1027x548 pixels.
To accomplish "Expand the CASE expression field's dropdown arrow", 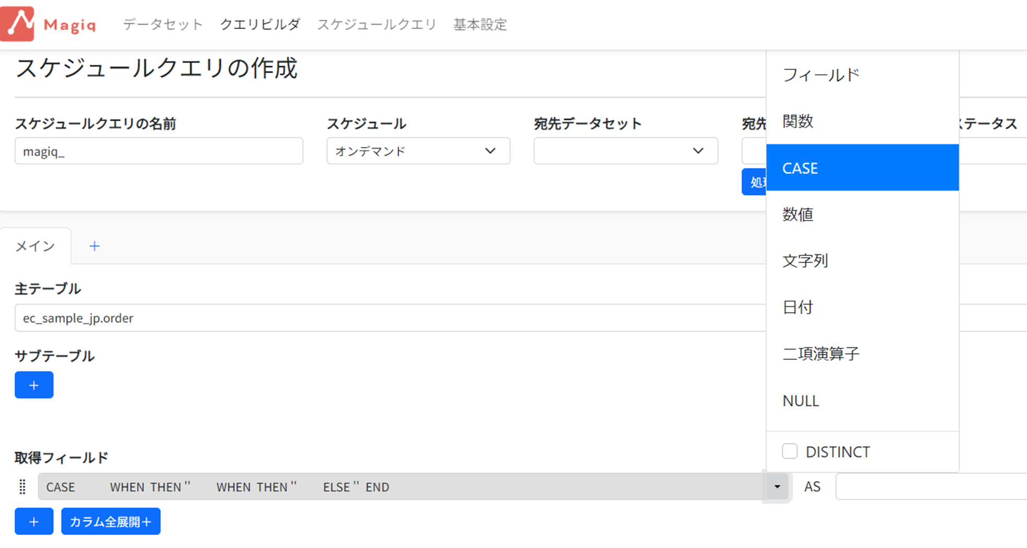I will (x=778, y=486).
